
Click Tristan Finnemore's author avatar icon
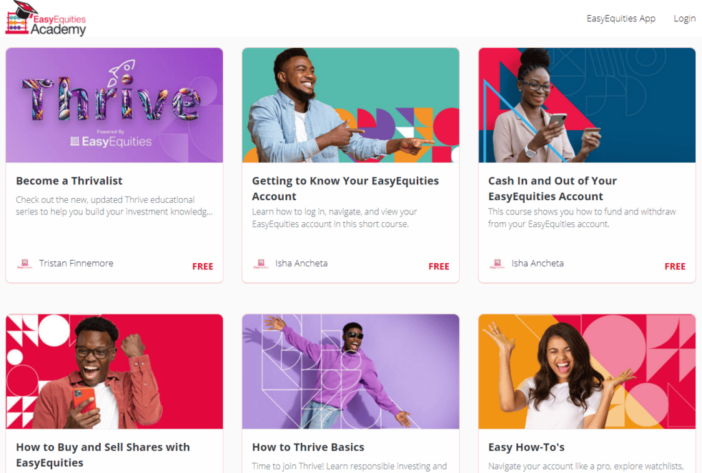(x=25, y=263)
